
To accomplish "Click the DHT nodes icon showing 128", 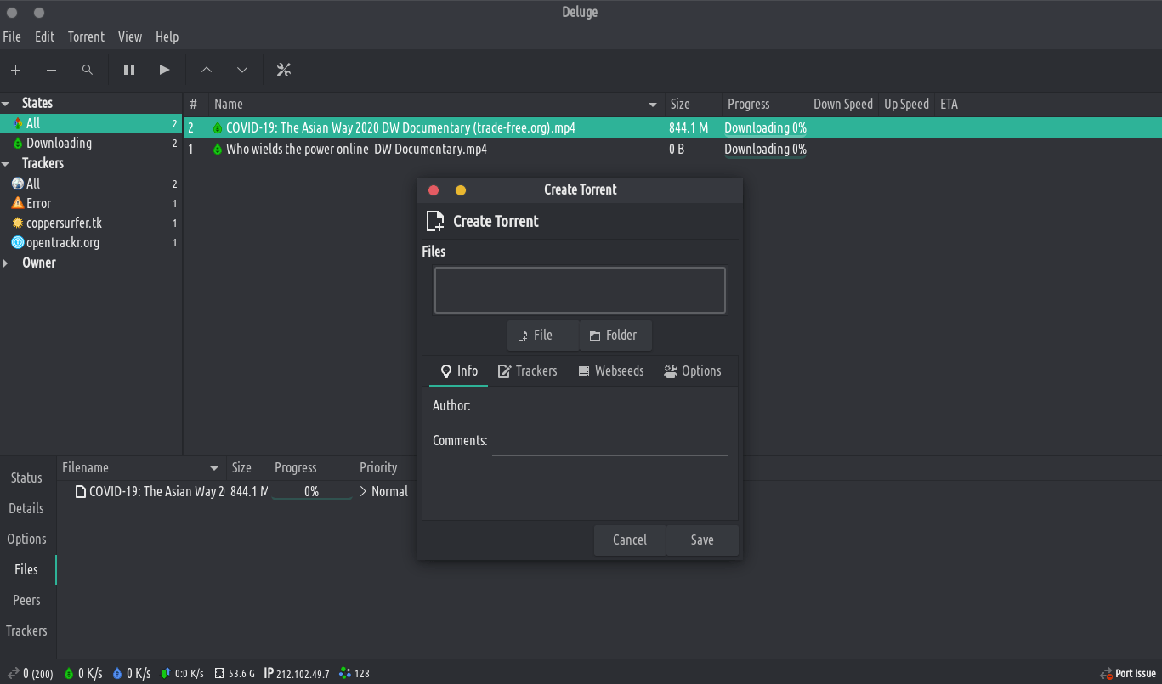I will (x=345, y=673).
